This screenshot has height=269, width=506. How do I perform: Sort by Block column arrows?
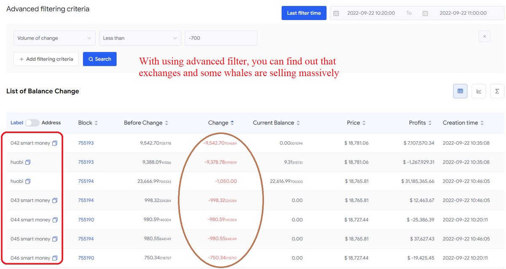click(96, 123)
